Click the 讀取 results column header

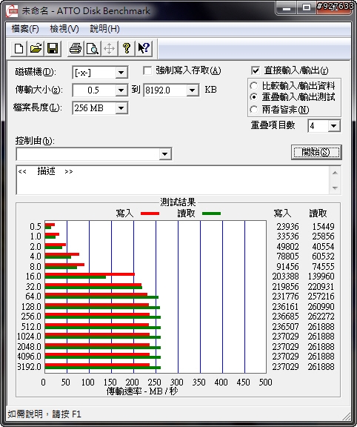318,213
